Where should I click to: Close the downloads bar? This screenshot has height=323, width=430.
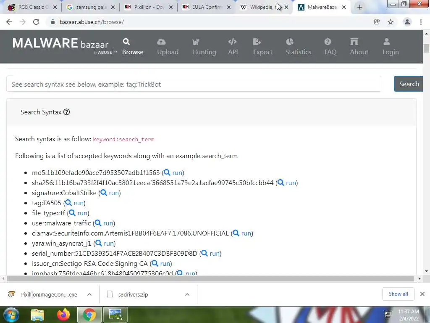click(422, 294)
